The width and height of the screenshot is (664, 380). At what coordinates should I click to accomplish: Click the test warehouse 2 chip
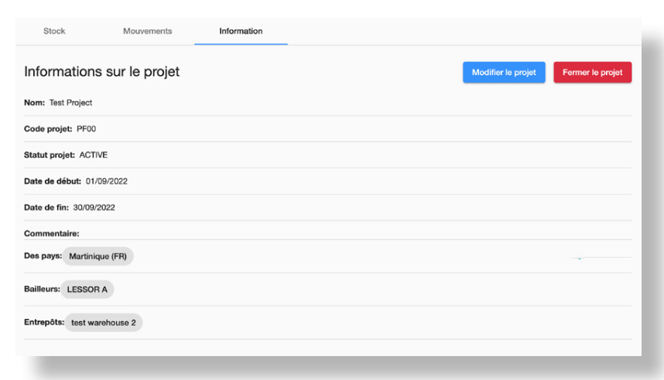[104, 323]
